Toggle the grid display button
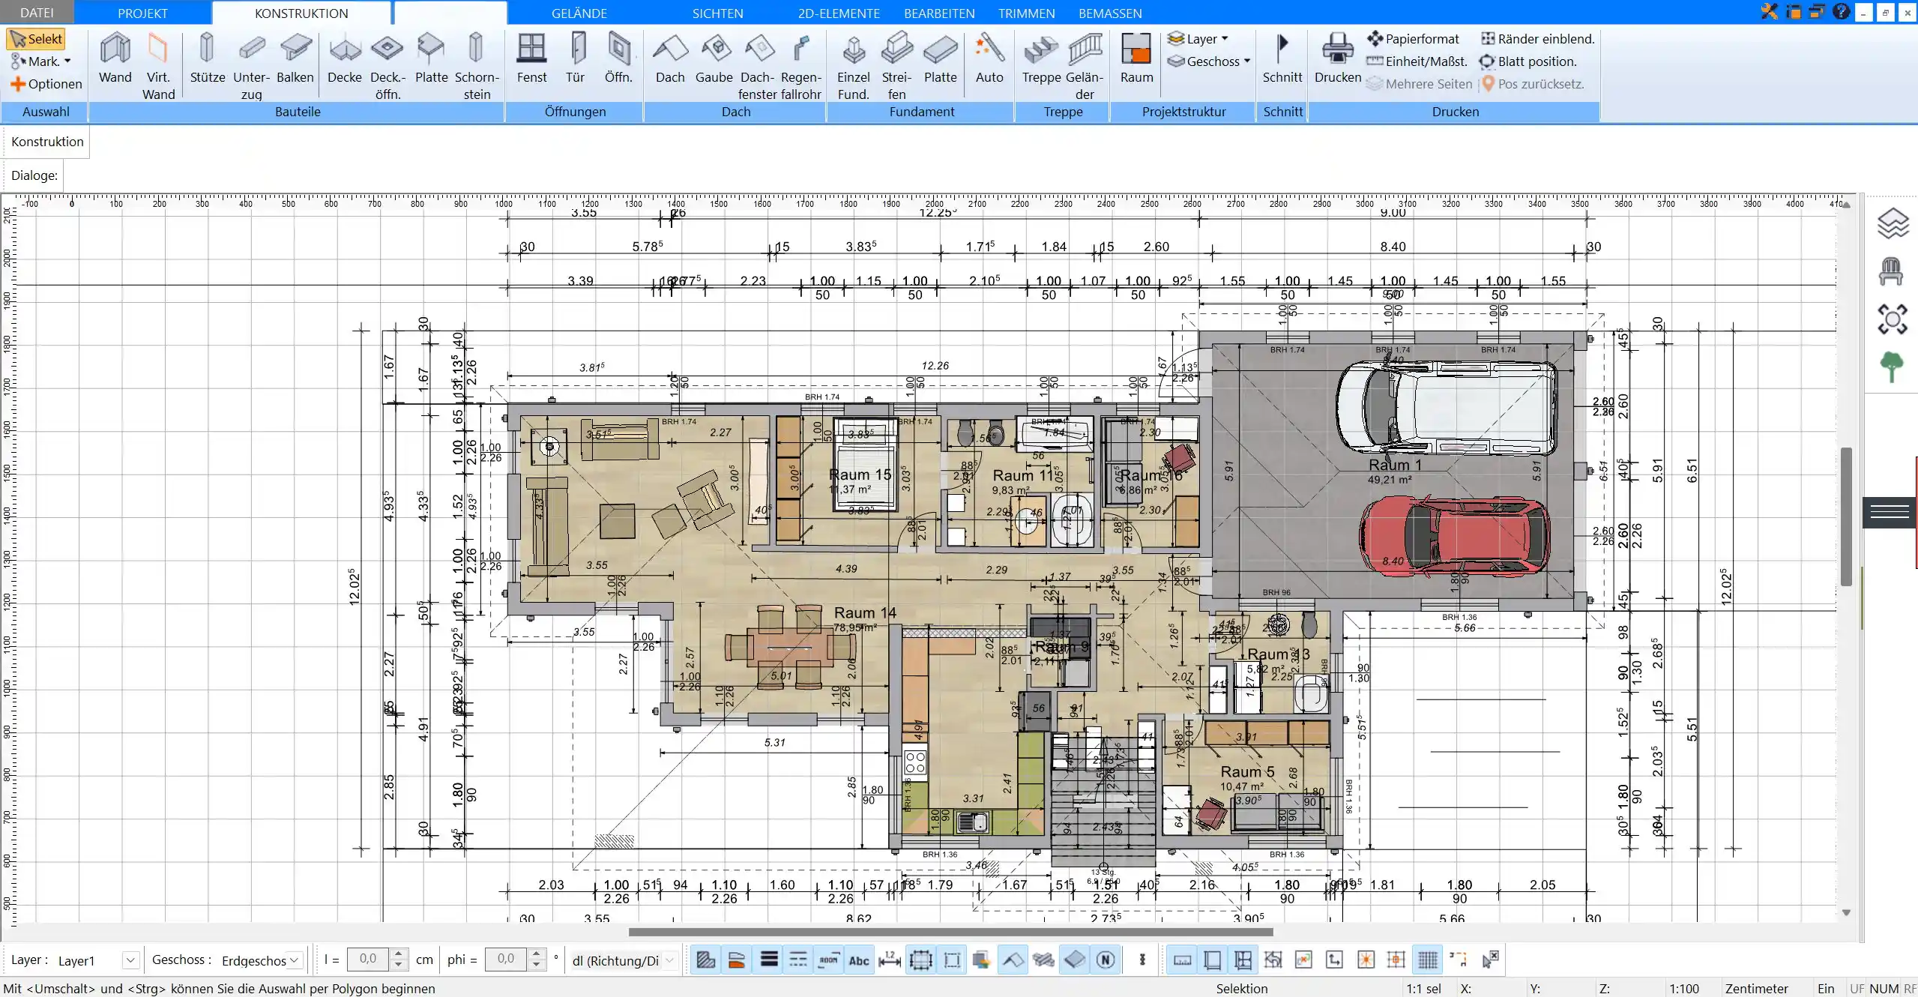The height and width of the screenshot is (997, 1918). (x=1428, y=960)
